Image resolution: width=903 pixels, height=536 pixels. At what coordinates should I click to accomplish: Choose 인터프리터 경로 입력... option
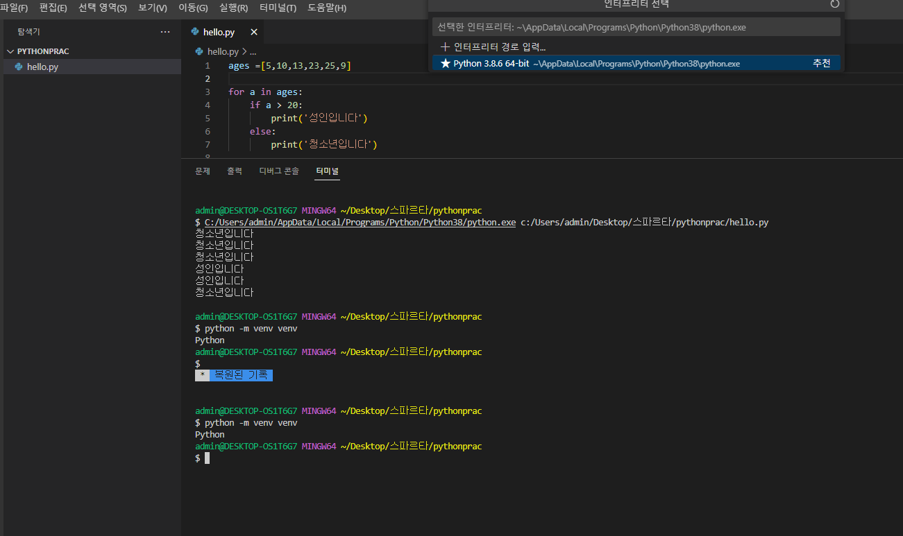(636, 47)
